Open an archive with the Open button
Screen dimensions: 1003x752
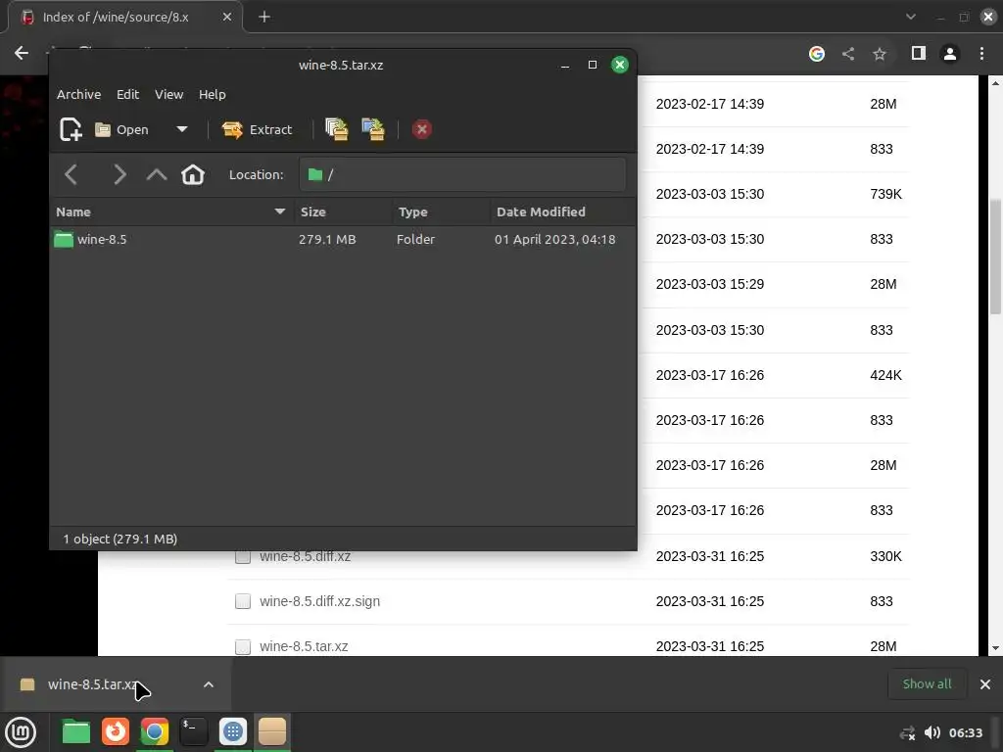click(x=122, y=130)
